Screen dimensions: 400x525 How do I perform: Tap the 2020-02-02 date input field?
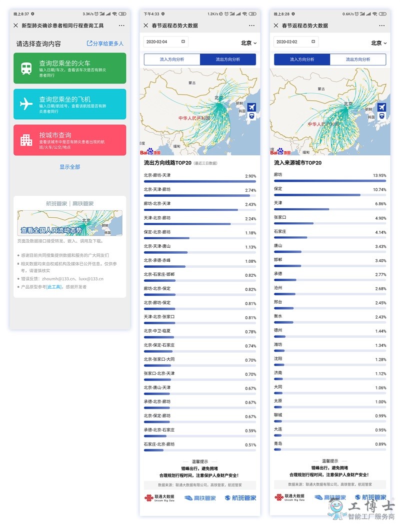tap(296, 41)
